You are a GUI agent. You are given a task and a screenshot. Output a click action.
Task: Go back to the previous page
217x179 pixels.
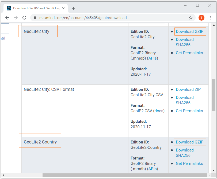pyautogui.click(x=7, y=18)
